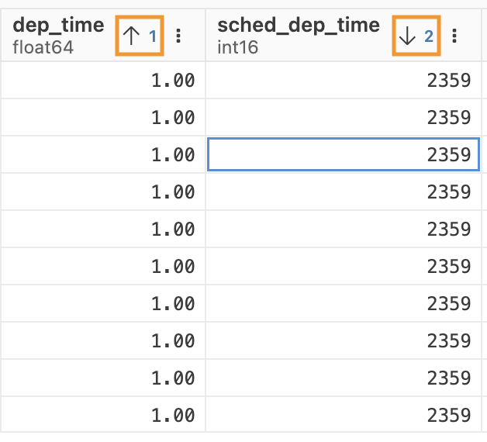The height and width of the screenshot is (442, 487).
Task: Click the descending sort arrow on sched_dep_time
Action: point(408,36)
